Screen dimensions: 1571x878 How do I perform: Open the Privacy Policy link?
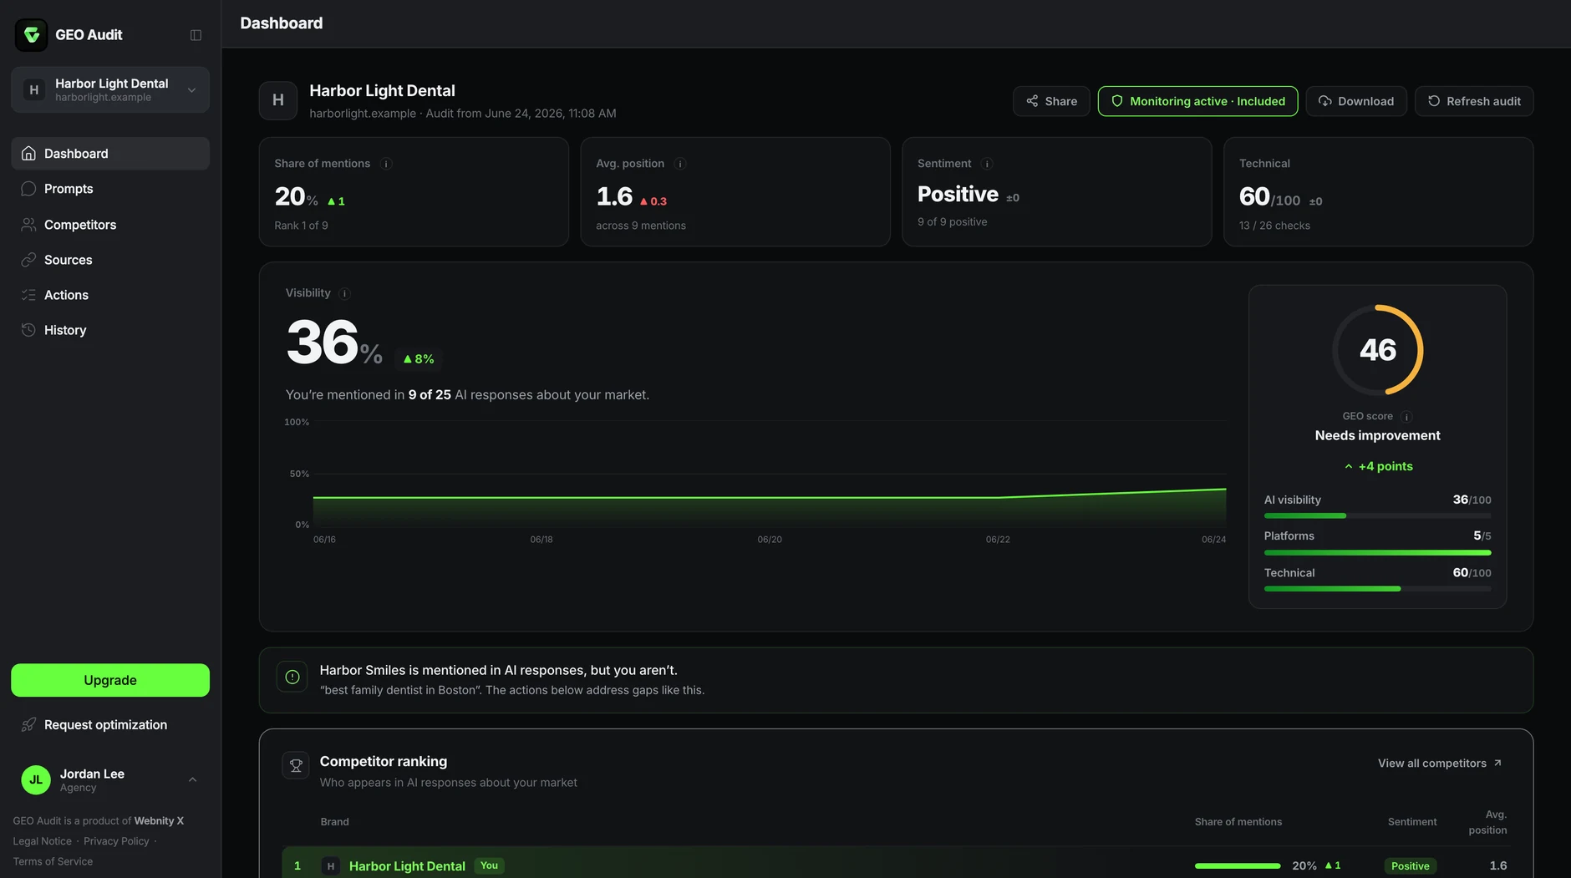(x=116, y=841)
